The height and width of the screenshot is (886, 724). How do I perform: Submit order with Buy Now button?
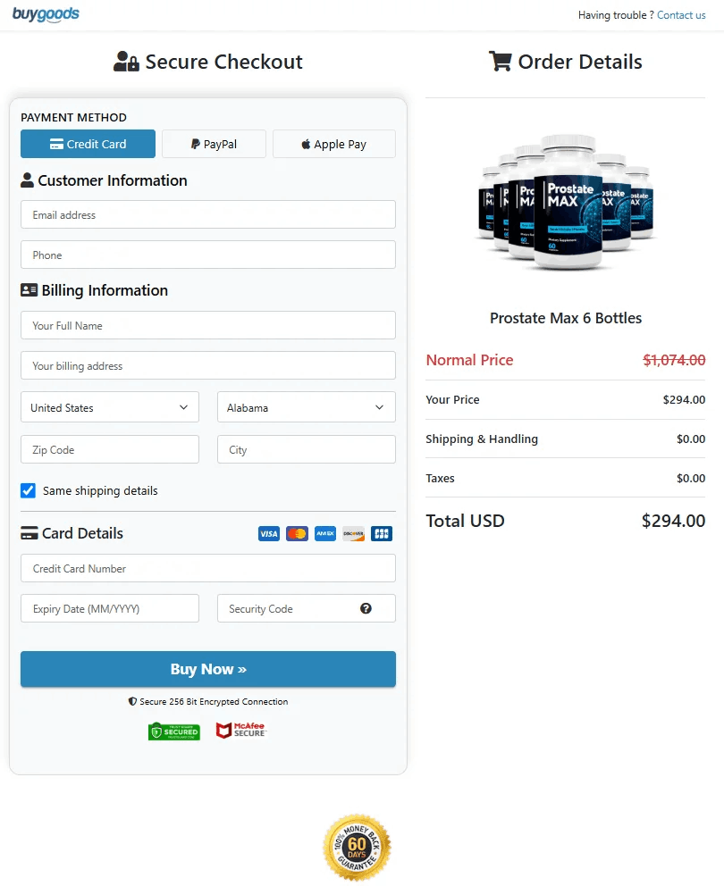[x=208, y=669]
